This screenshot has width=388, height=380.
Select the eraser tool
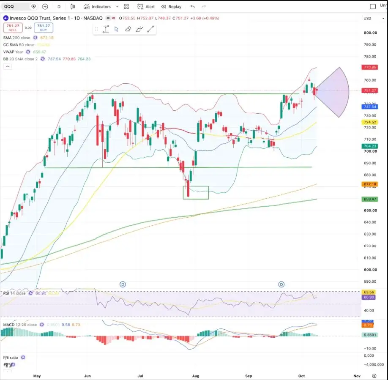pos(128,29)
